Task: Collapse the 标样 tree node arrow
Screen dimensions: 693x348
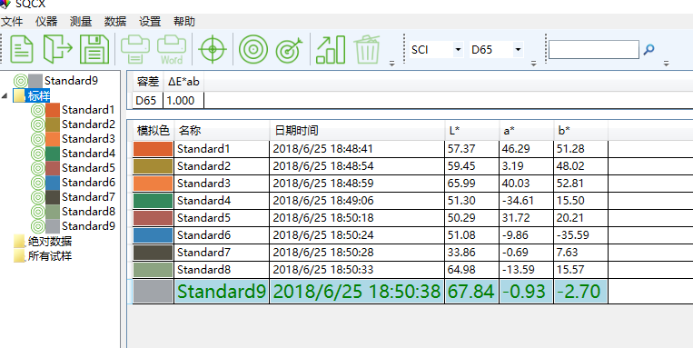Action: (x=5, y=95)
